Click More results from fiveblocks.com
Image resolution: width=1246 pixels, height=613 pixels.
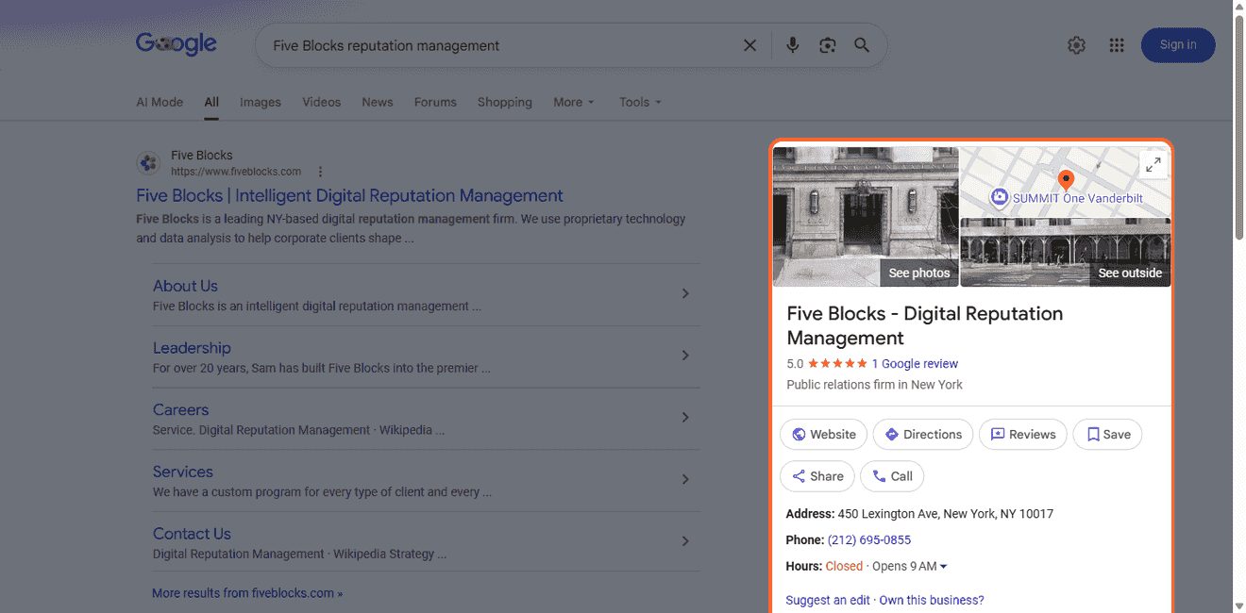(x=247, y=593)
